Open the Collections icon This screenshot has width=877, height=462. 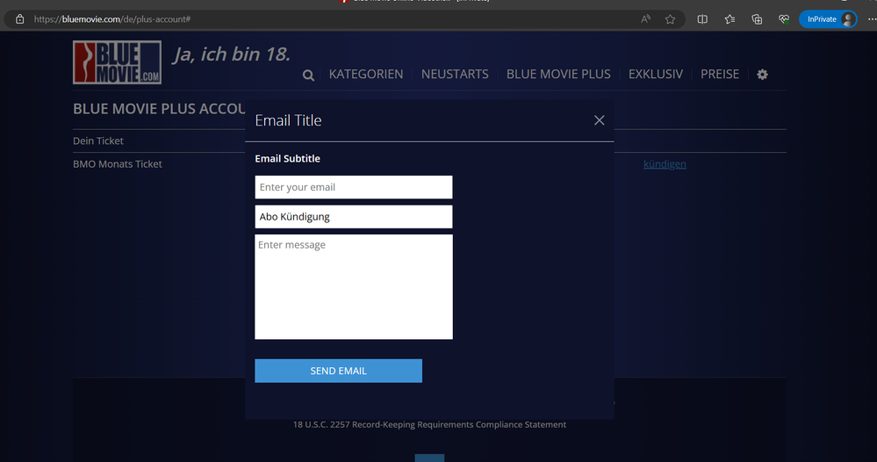pos(757,19)
